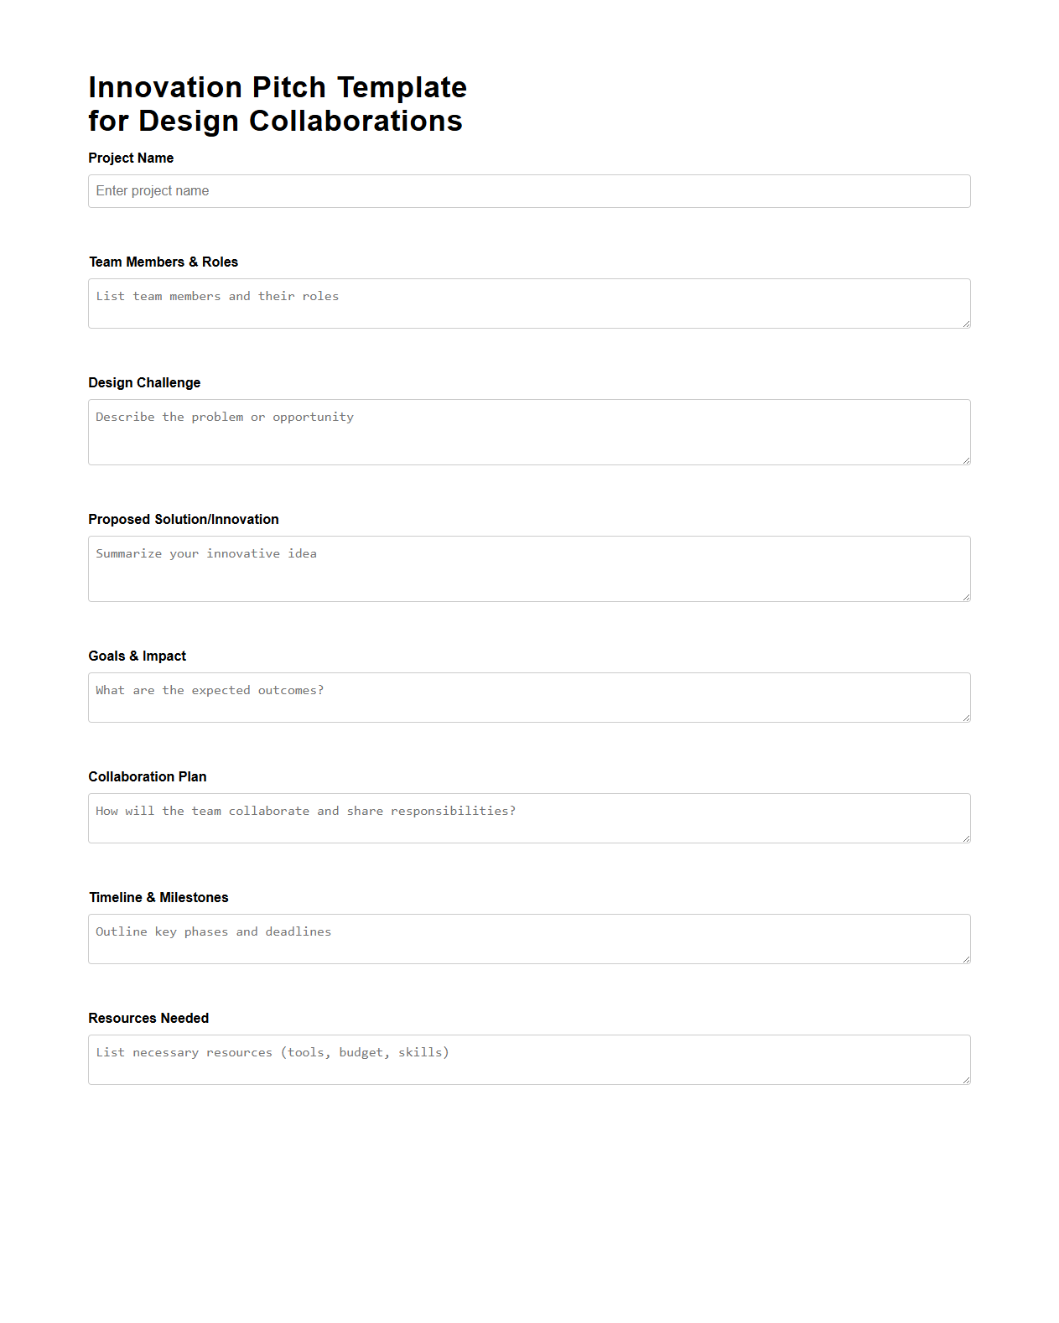This screenshot has height=1323, width=1059.
Task: Click the Project Name input field
Action: [528, 191]
